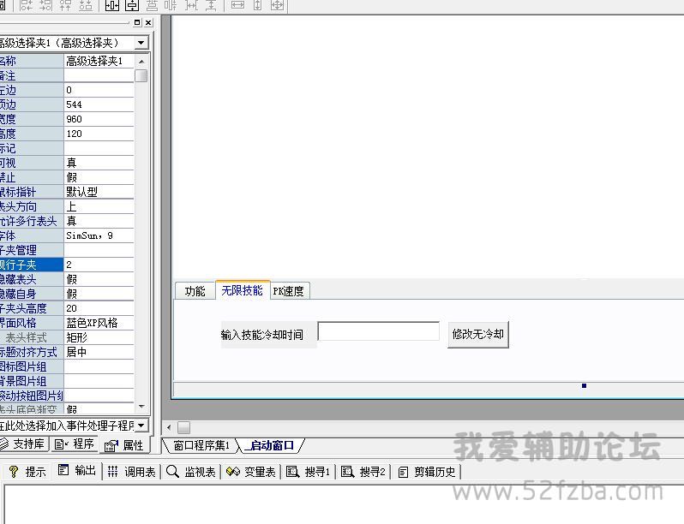The width and height of the screenshot is (684, 524).
Task: Click the 高度 value 120
Action: click(99, 134)
